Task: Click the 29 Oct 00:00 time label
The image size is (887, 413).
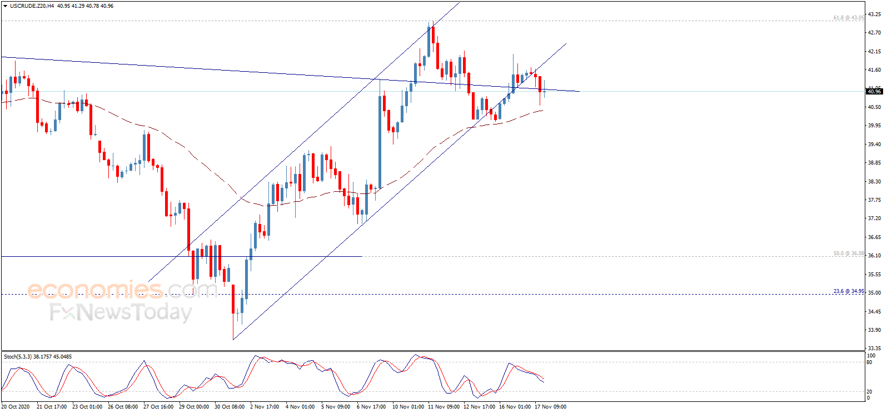Action: (194, 407)
